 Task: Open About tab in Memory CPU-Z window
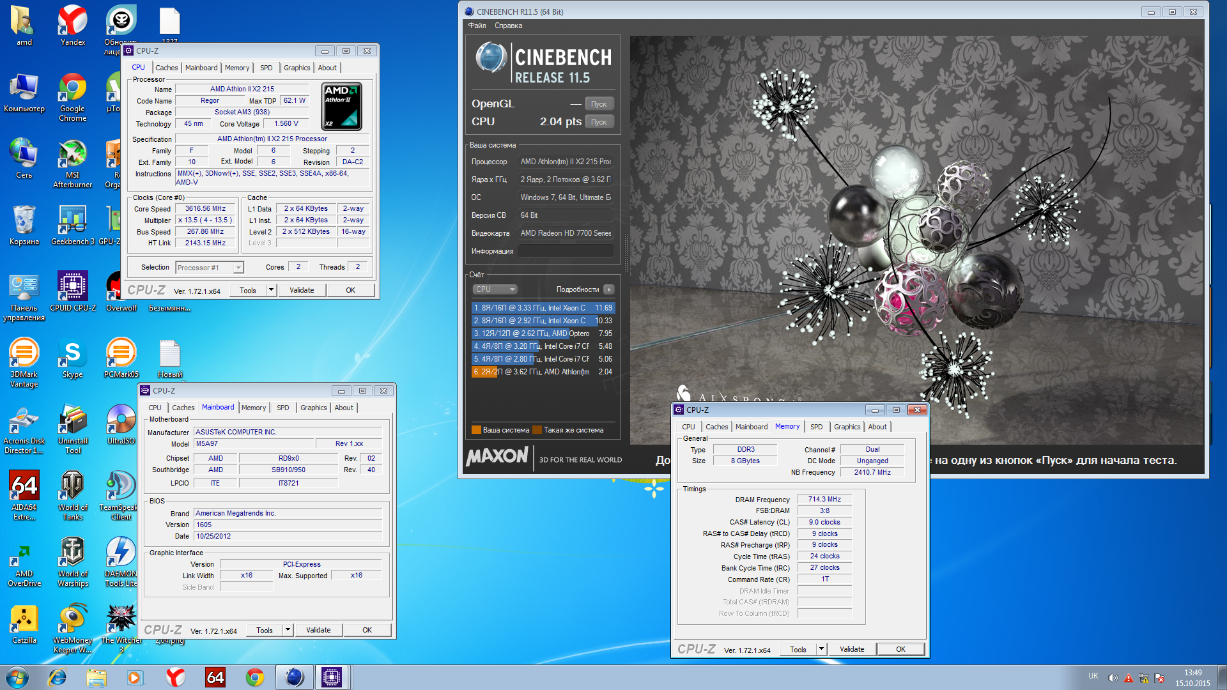[x=877, y=427]
